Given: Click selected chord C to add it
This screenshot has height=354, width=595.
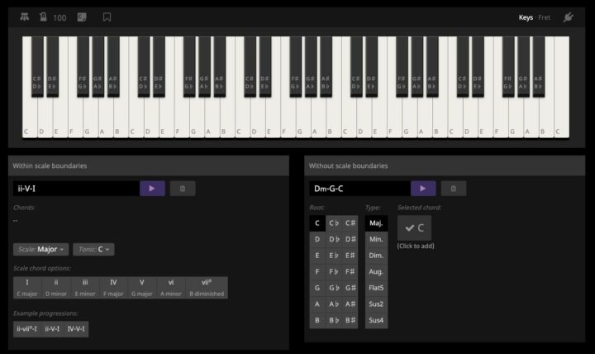Looking at the screenshot, I should coord(414,228).
